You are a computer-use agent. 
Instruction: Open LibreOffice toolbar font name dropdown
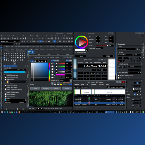[x=7, y=41]
